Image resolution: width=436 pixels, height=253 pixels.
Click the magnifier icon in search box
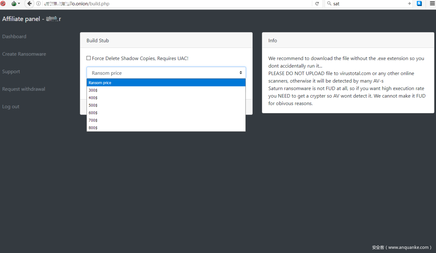pyautogui.click(x=329, y=4)
